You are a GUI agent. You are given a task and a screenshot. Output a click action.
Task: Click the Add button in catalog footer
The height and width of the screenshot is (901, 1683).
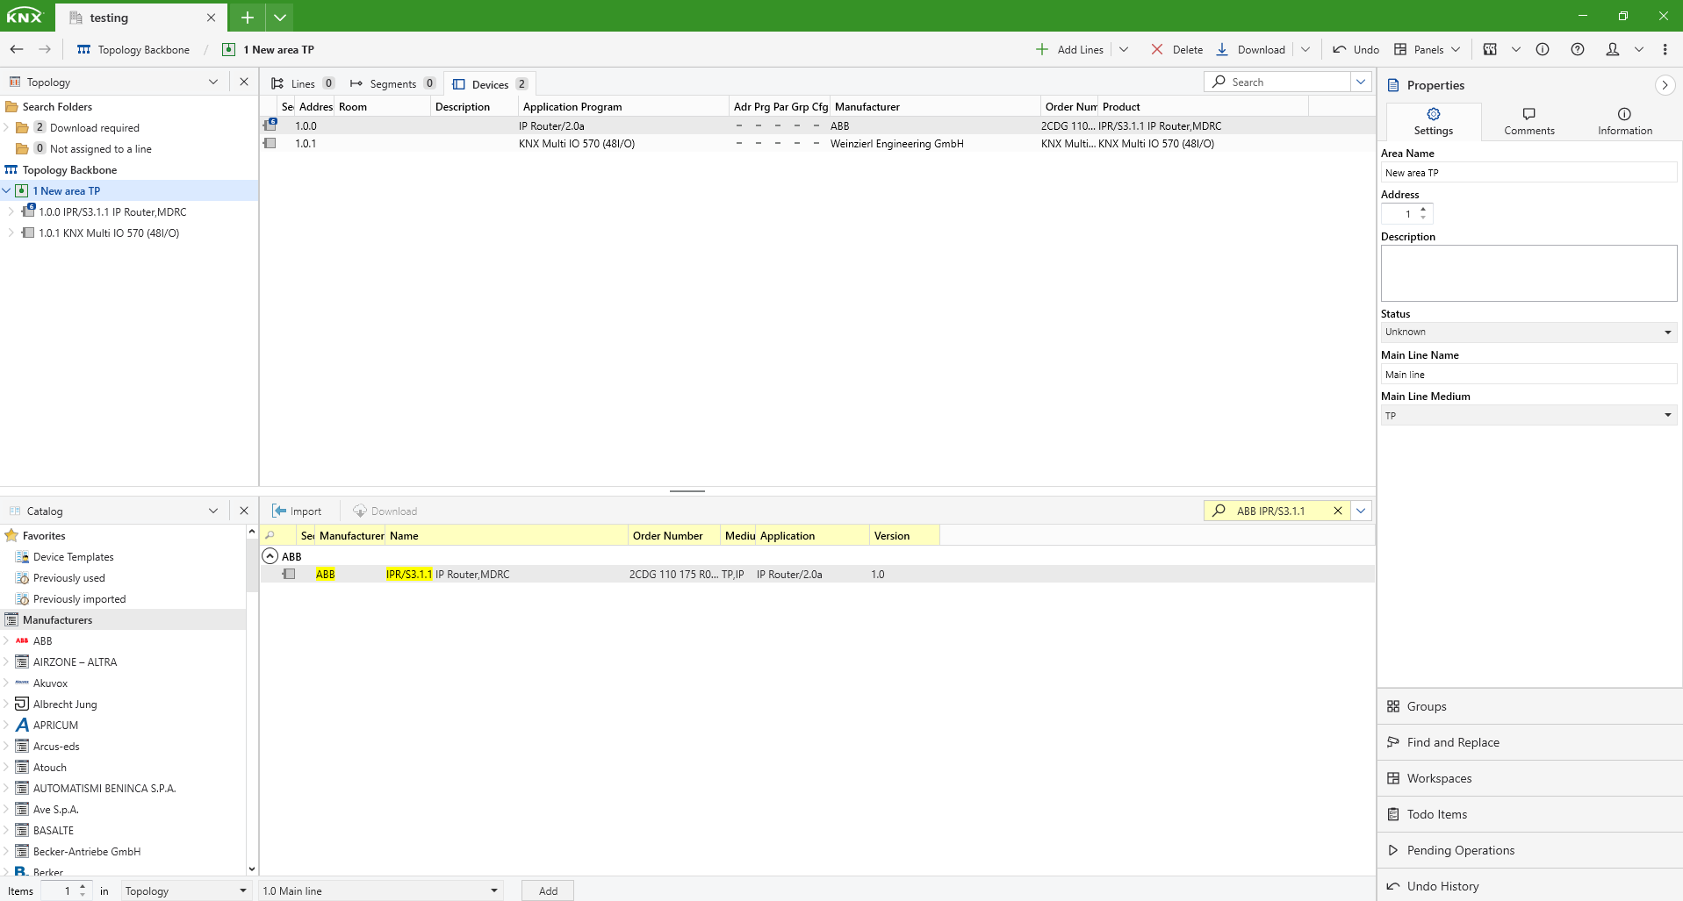click(x=548, y=890)
